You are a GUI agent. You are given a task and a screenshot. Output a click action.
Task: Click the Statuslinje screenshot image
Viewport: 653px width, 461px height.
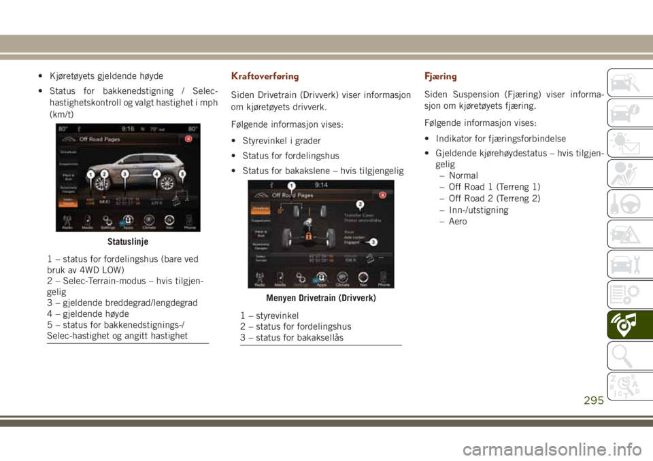128,177
